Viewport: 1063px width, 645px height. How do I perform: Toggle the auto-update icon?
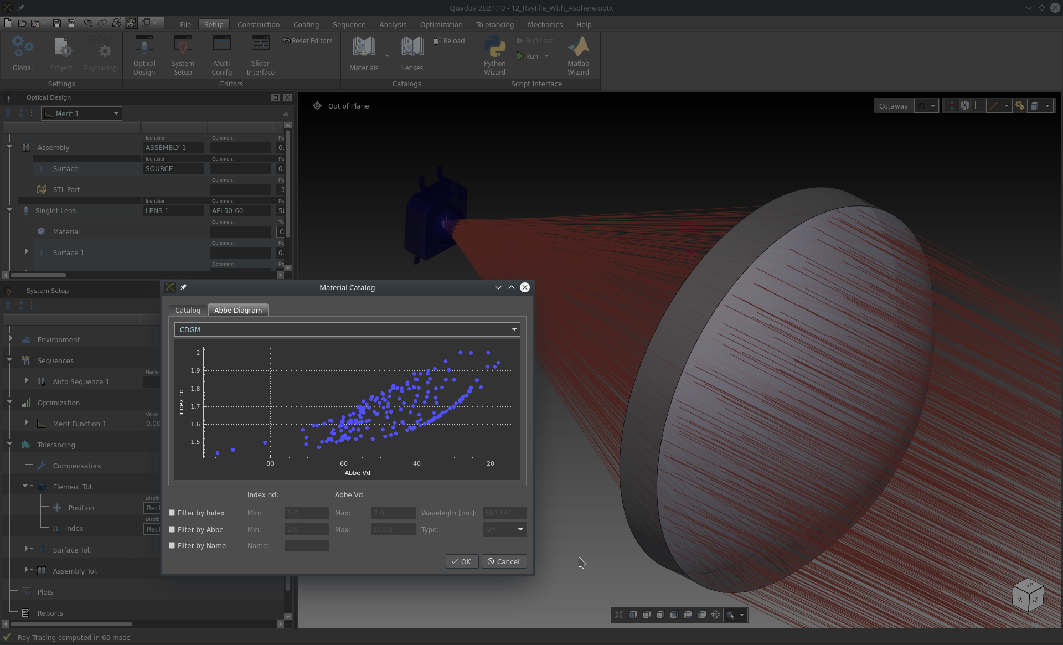click(x=131, y=23)
